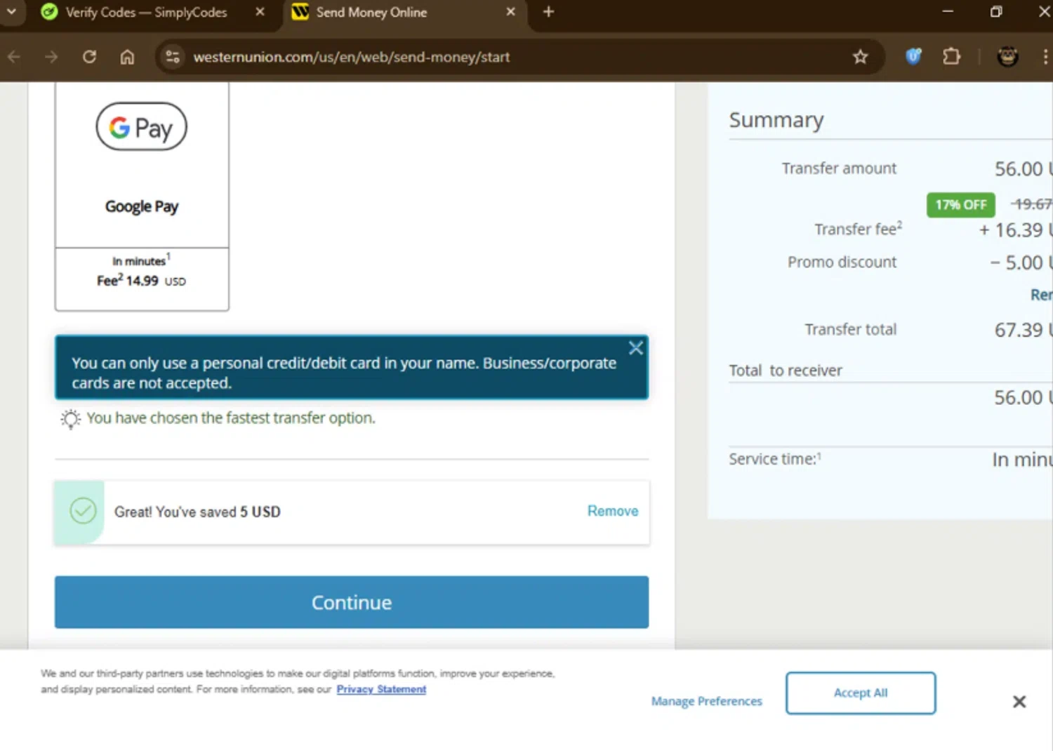Click the 'In minutes' delivery time text
The image size is (1053, 751).
[141, 260]
